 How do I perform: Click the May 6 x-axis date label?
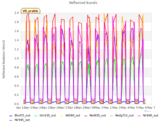(x=142, y=108)
